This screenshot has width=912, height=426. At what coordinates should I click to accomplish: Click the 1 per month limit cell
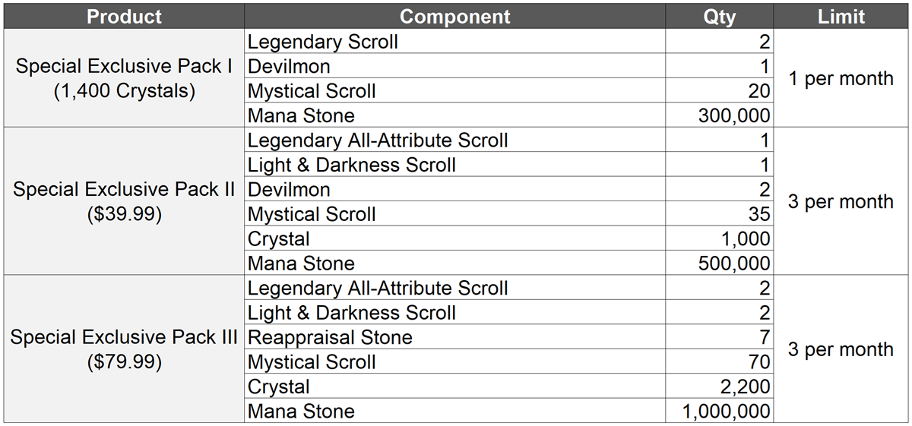(x=841, y=78)
